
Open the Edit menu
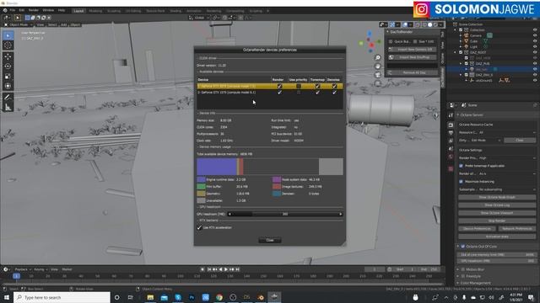(x=21, y=11)
